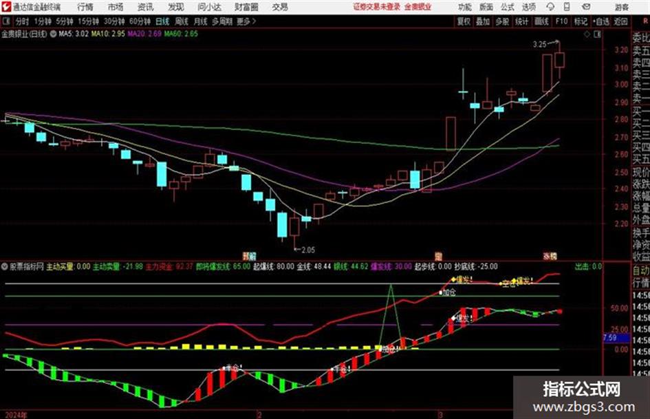
Task: Click the diamond icon at chart top-right
Action: pyautogui.click(x=587, y=34)
